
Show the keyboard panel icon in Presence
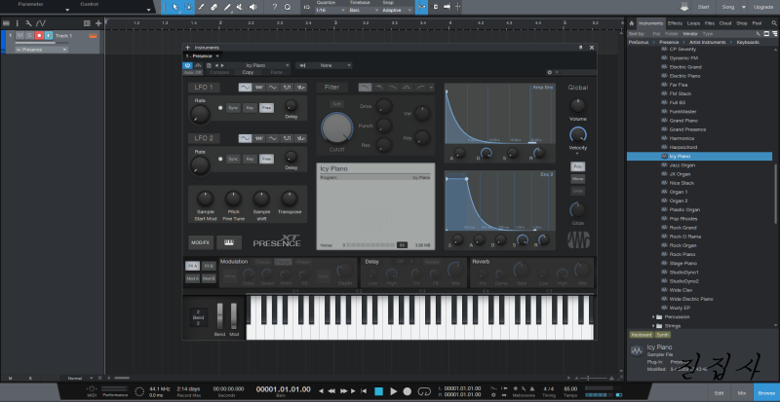229,242
